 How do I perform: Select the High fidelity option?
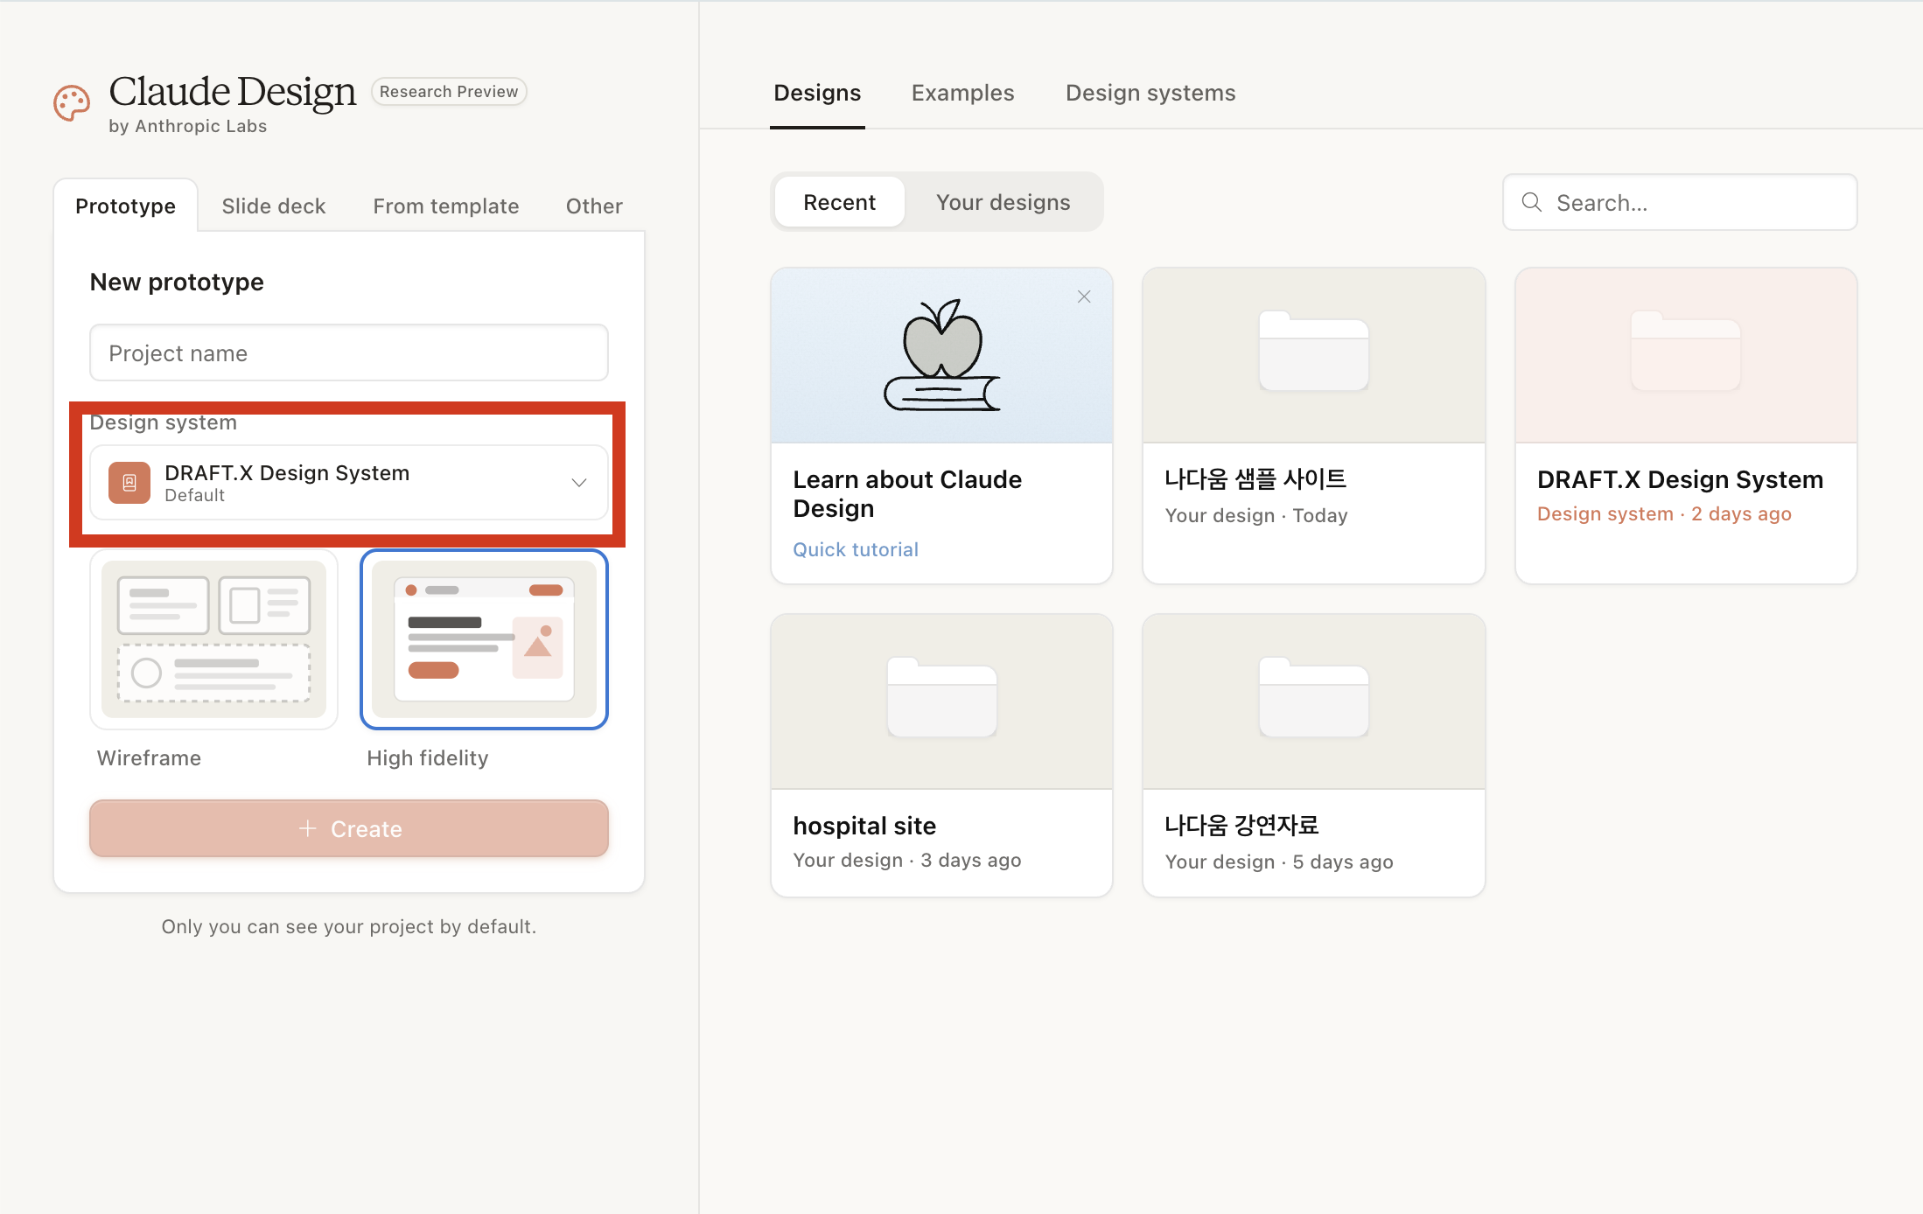[484, 639]
